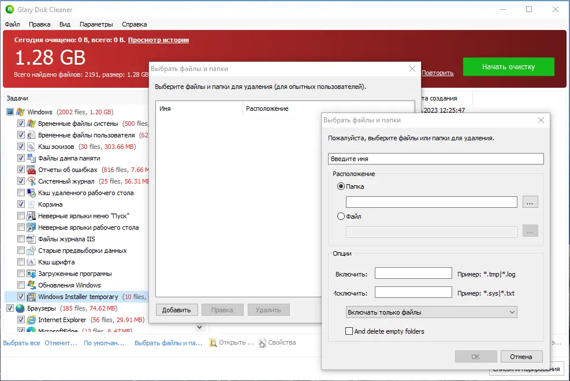The image size is (570, 381).
Task: Close the front Выбрать файлы и папки dialog
Action: (541, 120)
